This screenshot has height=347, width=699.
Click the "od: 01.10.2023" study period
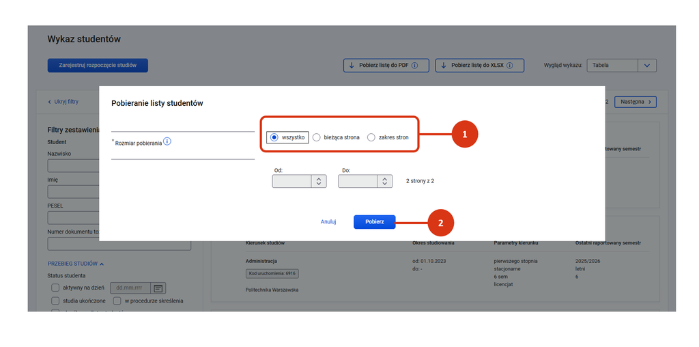429,261
